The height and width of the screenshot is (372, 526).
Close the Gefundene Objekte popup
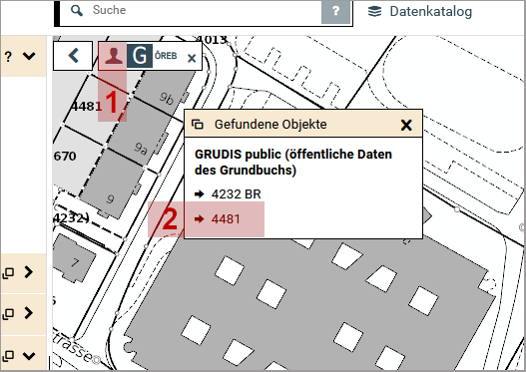coord(406,125)
